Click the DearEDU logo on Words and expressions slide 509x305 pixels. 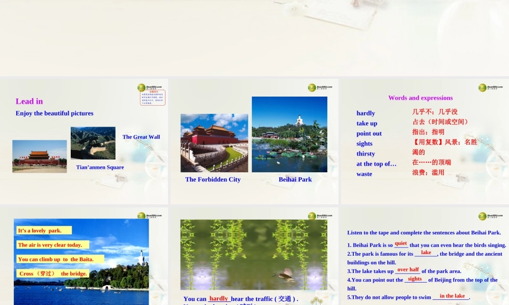[x=483, y=87]
